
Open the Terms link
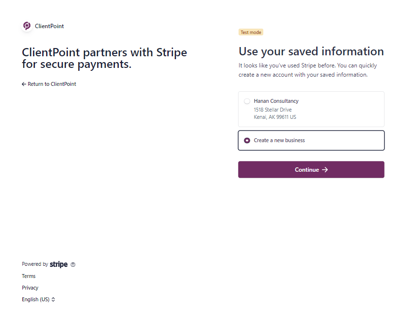pyautogui.click(x=29, y=276)
